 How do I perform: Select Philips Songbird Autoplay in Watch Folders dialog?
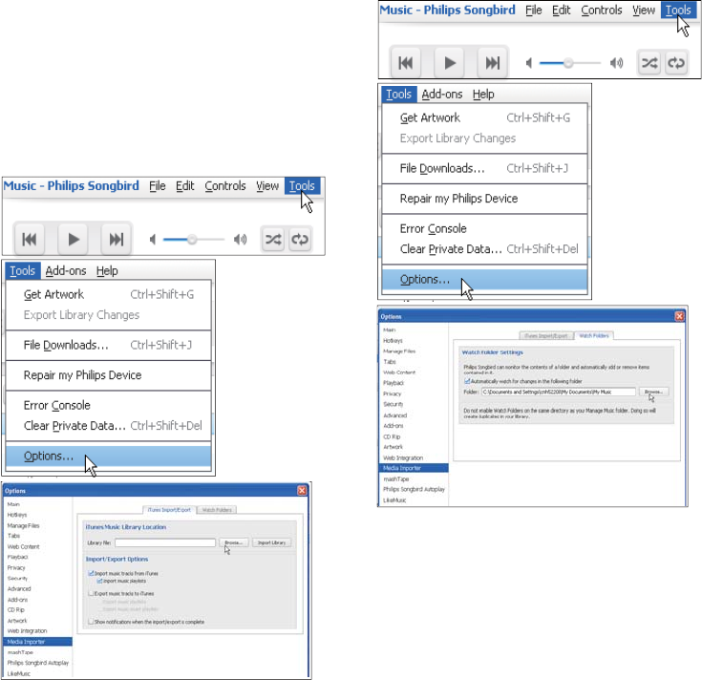415,489
